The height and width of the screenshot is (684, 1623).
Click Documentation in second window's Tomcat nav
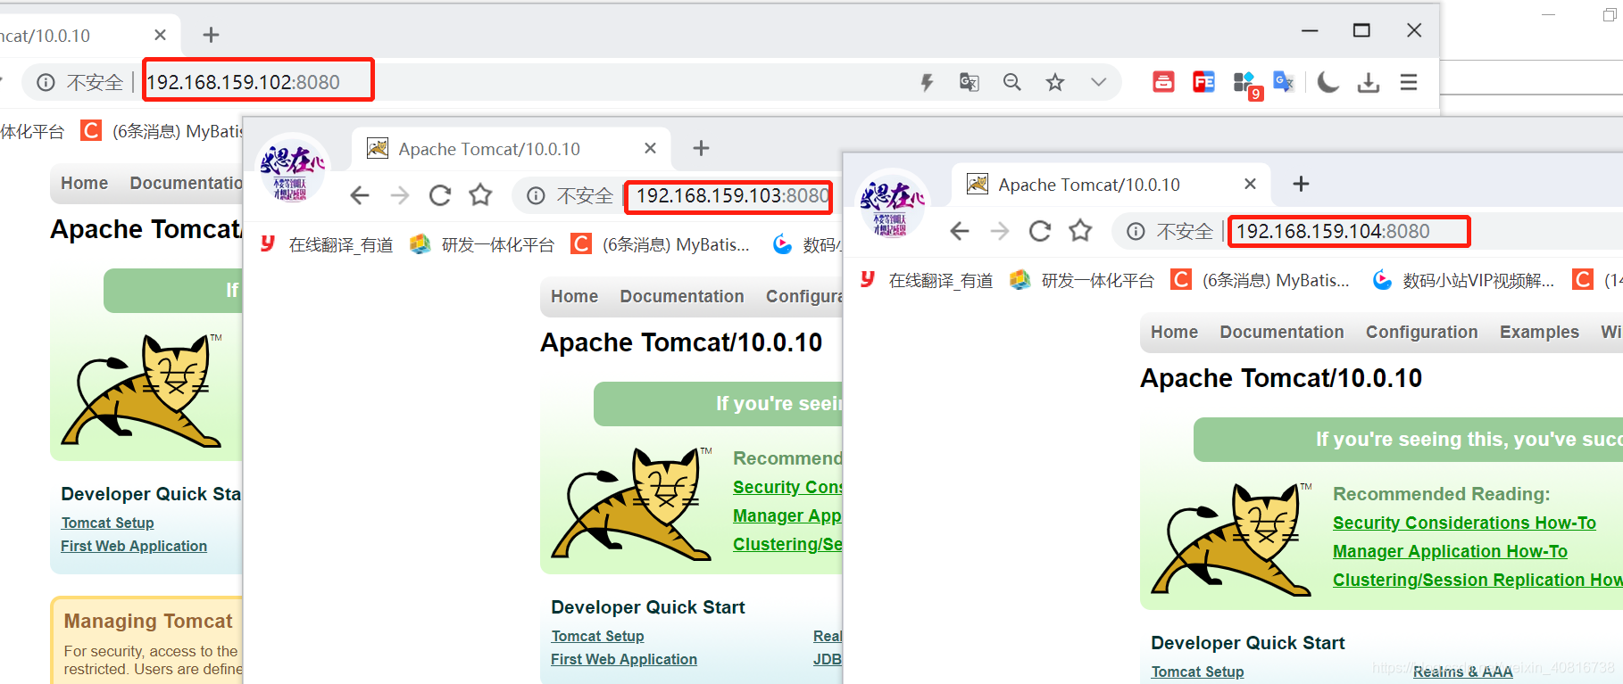click(682, 296)
